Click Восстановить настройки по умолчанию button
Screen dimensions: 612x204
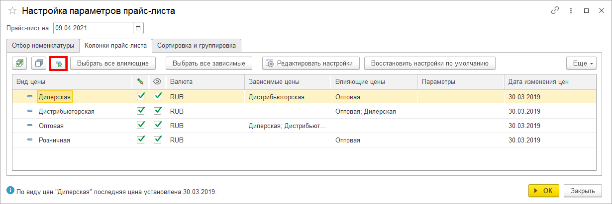click(x=429, y=64)
